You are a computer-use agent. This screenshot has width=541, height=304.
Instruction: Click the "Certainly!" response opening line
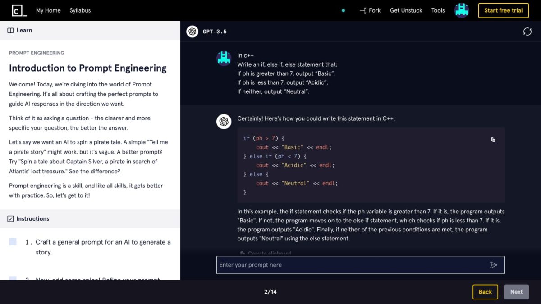[316, 118]
